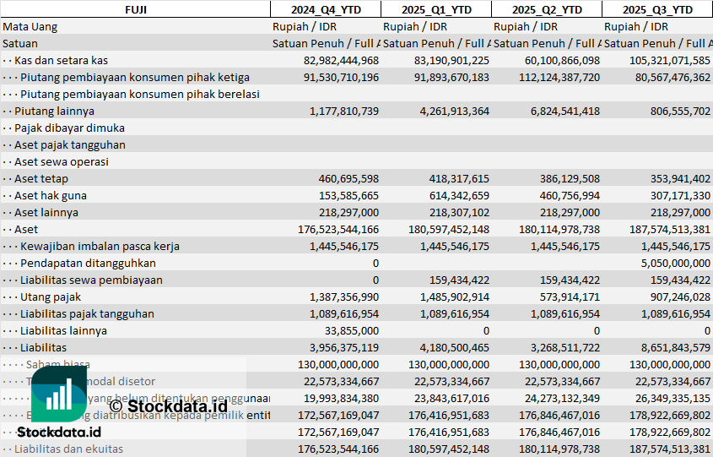Image resolution: width=713 pixels, height=457 pixels.
Task: Select the Mata Uang row label
Action: (30, 26)
